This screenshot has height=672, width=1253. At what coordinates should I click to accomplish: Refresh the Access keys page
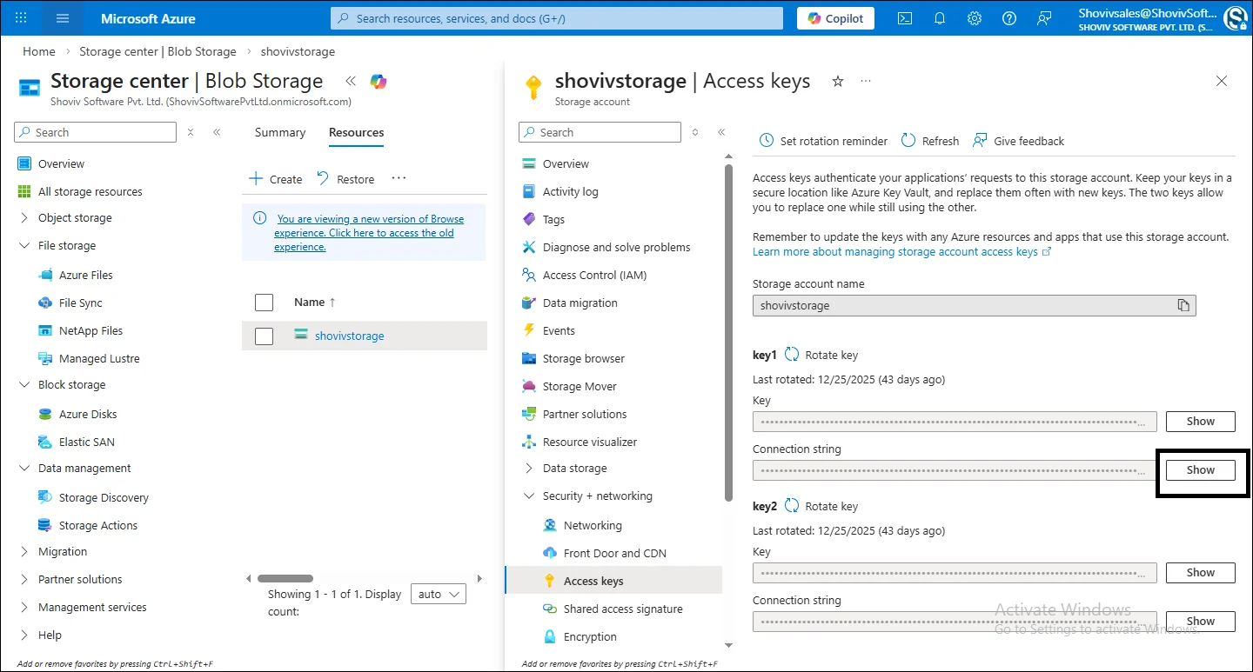click(929, 141)
